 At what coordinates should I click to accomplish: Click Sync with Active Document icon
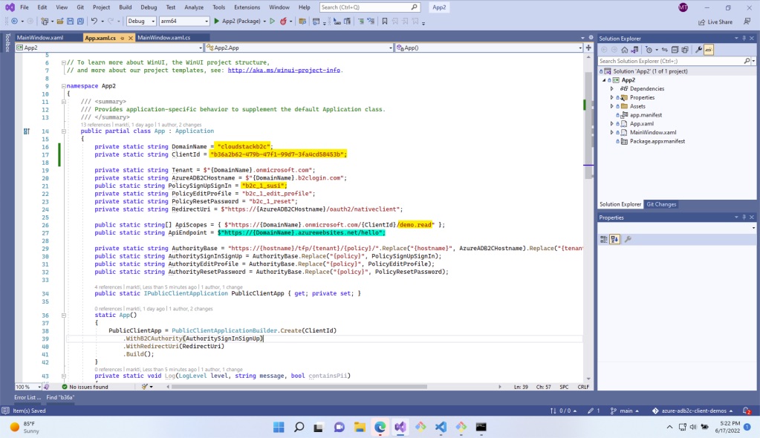664,50
